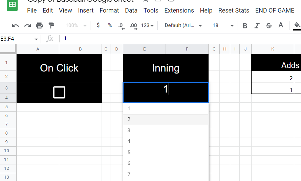301x181 pixels.
Task: Select column B header
Action: pos(81,49)
